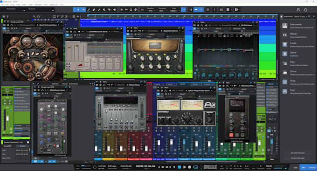This screenshot has height=171, width=317.
Task: Open the Splice icon in the browser
Action: 285,54
